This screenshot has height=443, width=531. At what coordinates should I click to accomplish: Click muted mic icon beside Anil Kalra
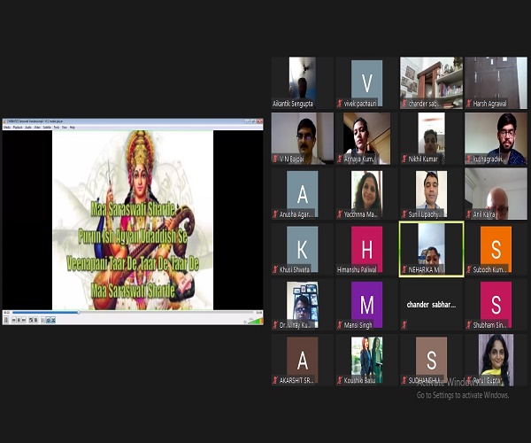(x=469, y=214)
